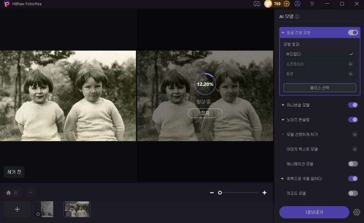Click the 페이스 선택 button
Screen dimensions: 364x223
click(x=319, y=88)
